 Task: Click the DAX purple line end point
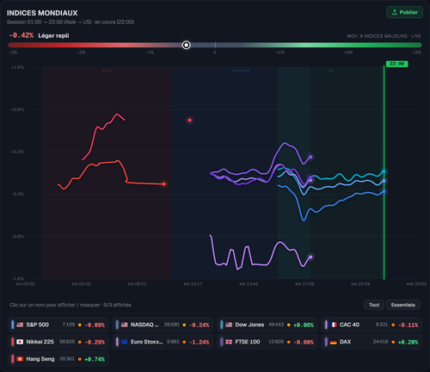(x=310, y=157)
